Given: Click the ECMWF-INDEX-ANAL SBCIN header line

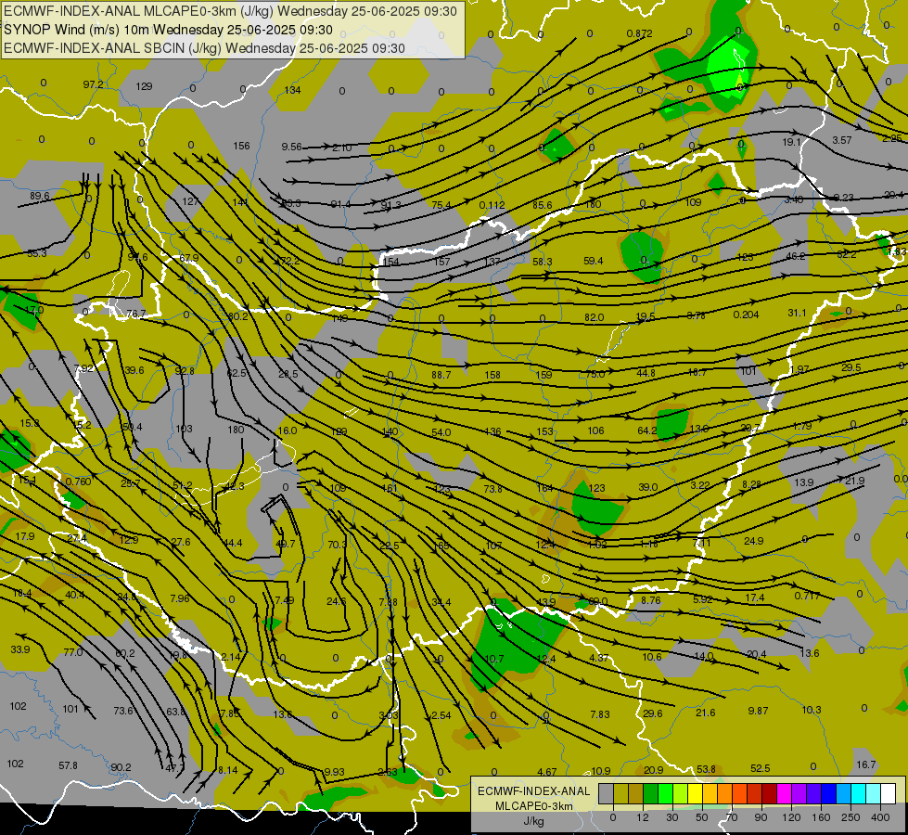Looking at the screenshot, I should [x=204, y=48].
